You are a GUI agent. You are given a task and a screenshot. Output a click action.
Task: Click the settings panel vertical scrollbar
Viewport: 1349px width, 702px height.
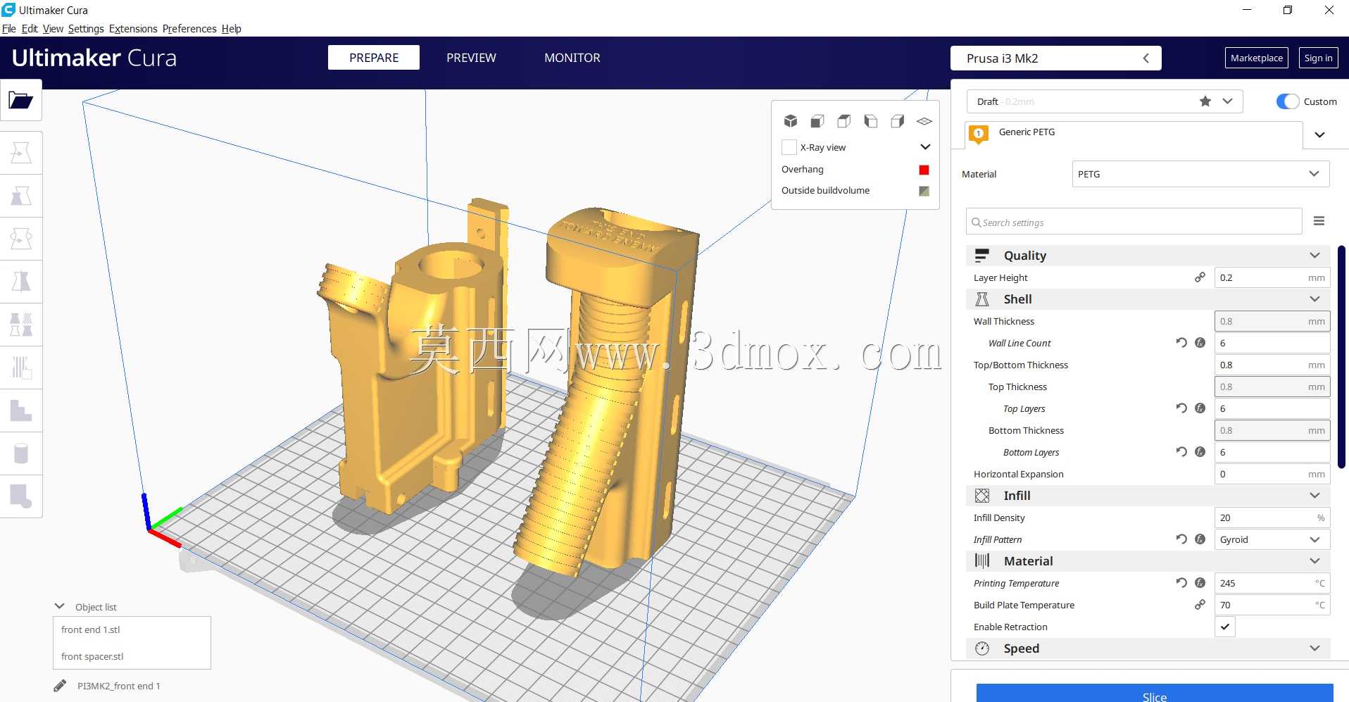pos(1342,356)
